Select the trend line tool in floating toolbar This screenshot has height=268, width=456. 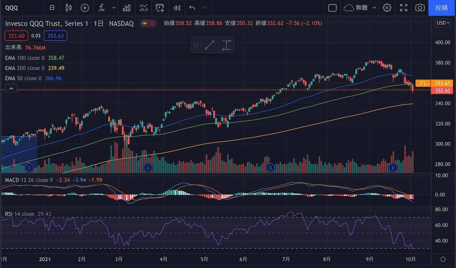(210, 45)
